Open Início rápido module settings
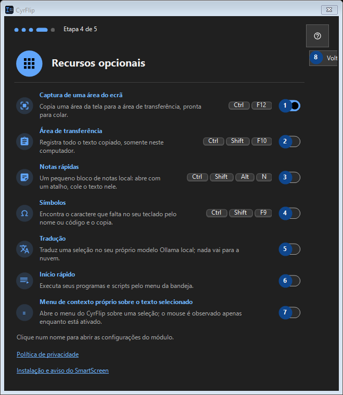The height and width of the screenshot is (395, 343). 57,274
